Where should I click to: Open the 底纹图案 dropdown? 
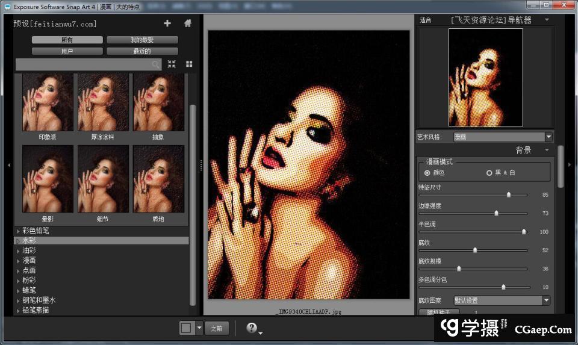pos(502,300)
